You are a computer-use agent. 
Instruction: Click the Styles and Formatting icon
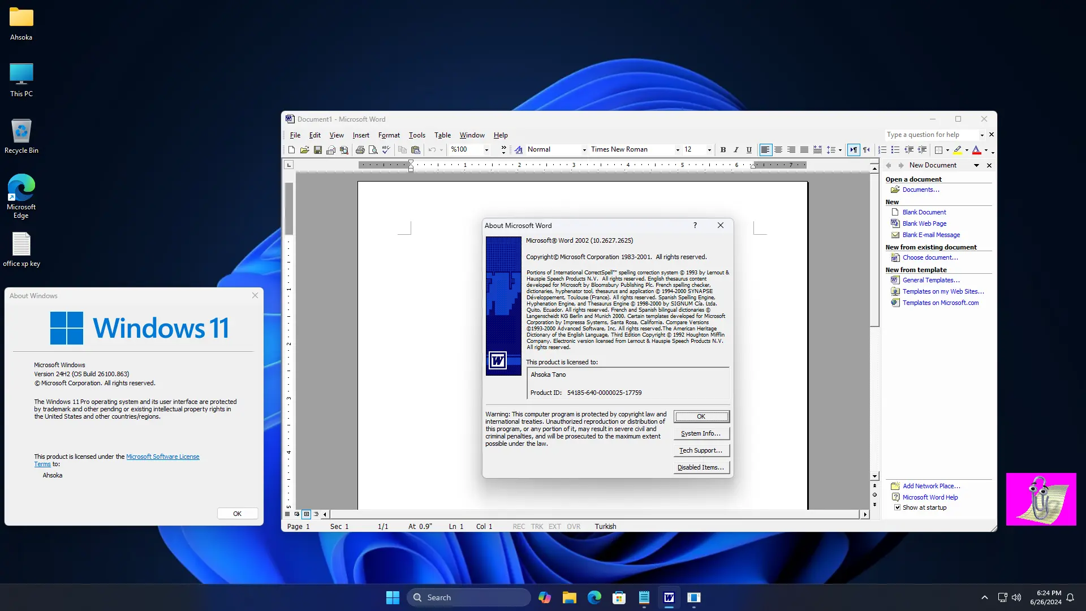[x=519, y=150]
